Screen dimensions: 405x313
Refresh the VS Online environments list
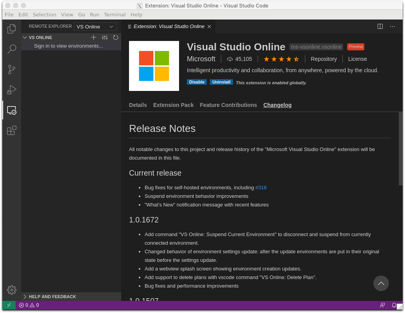115,37
